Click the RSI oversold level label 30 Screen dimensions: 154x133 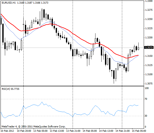click(x=146, y=116)
